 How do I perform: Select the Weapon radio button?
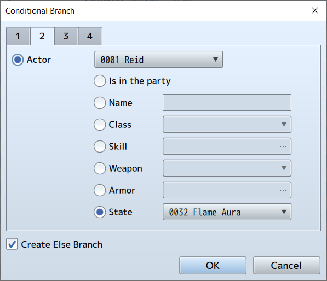pos(100,168)
